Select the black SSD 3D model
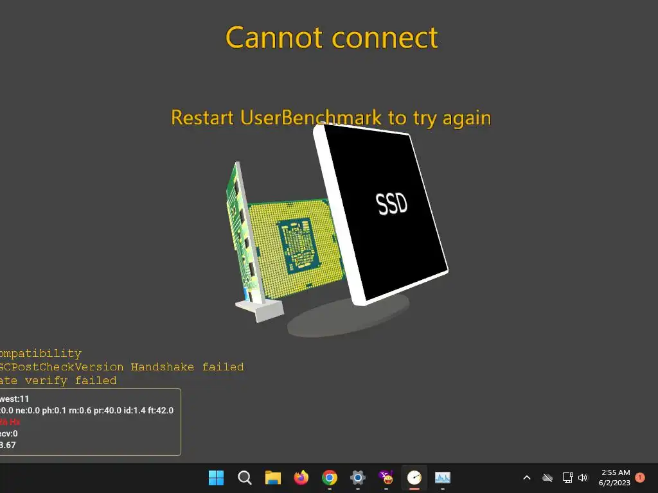658x493 pixels. click(x=386, y=212)
